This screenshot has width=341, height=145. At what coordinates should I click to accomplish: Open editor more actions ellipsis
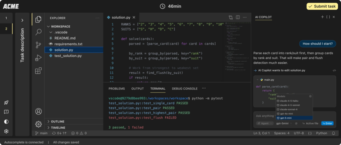(x=245, y=17)
